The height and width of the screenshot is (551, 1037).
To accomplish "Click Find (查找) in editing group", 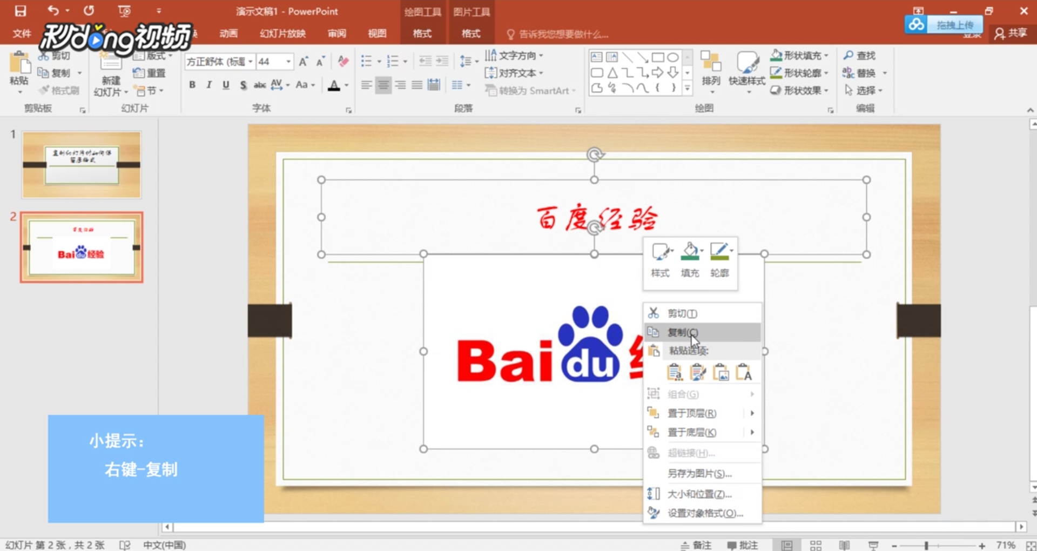I will pyautogui.click(x=859, y=55).
